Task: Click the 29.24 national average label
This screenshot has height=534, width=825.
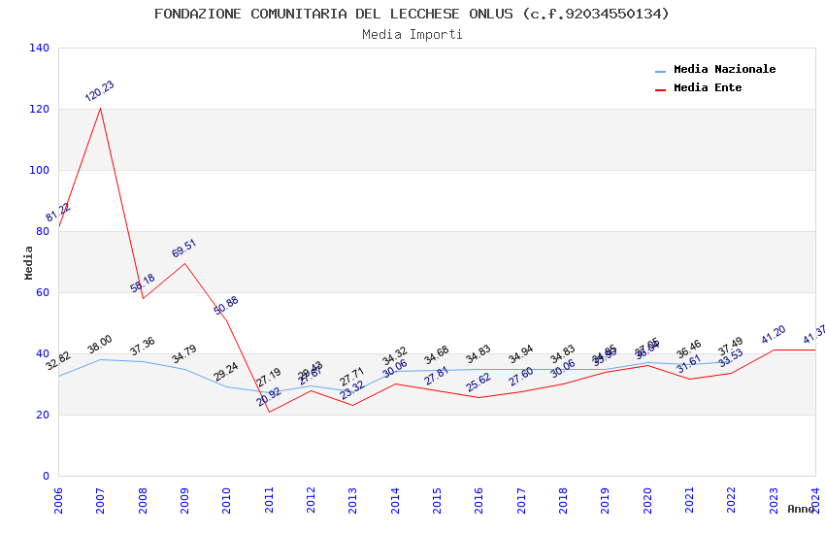Action: tap(226, 372)
